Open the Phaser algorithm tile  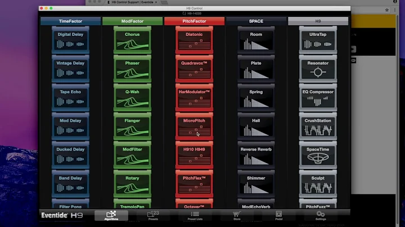tap(132, 69)
